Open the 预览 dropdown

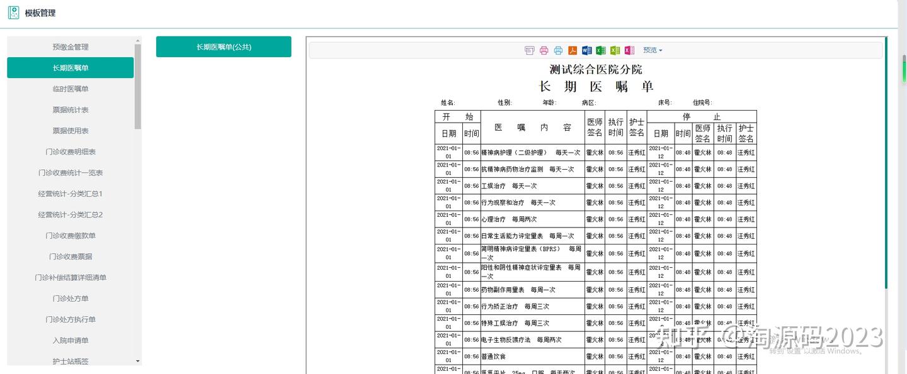(653, 50)
